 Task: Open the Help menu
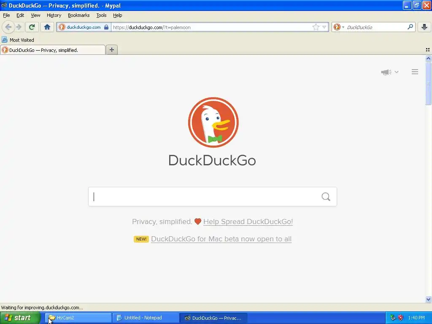tap(117, 15)
